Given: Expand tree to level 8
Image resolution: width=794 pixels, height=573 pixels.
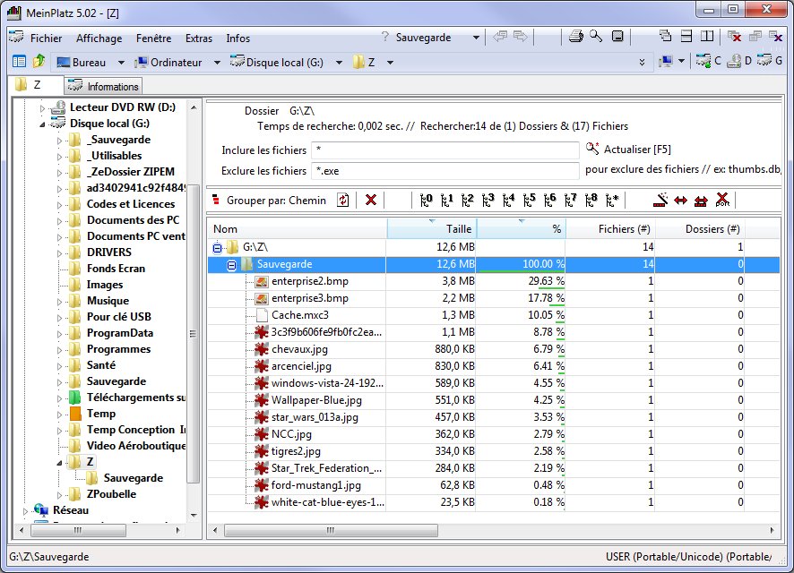Looking at the screenshot, I should (x=591, y=201).
